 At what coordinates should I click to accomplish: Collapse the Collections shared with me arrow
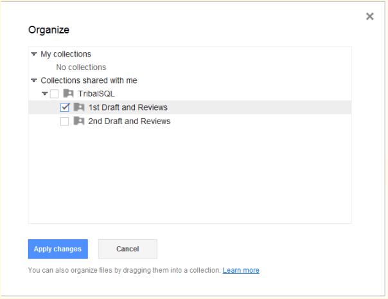[33, 81]
